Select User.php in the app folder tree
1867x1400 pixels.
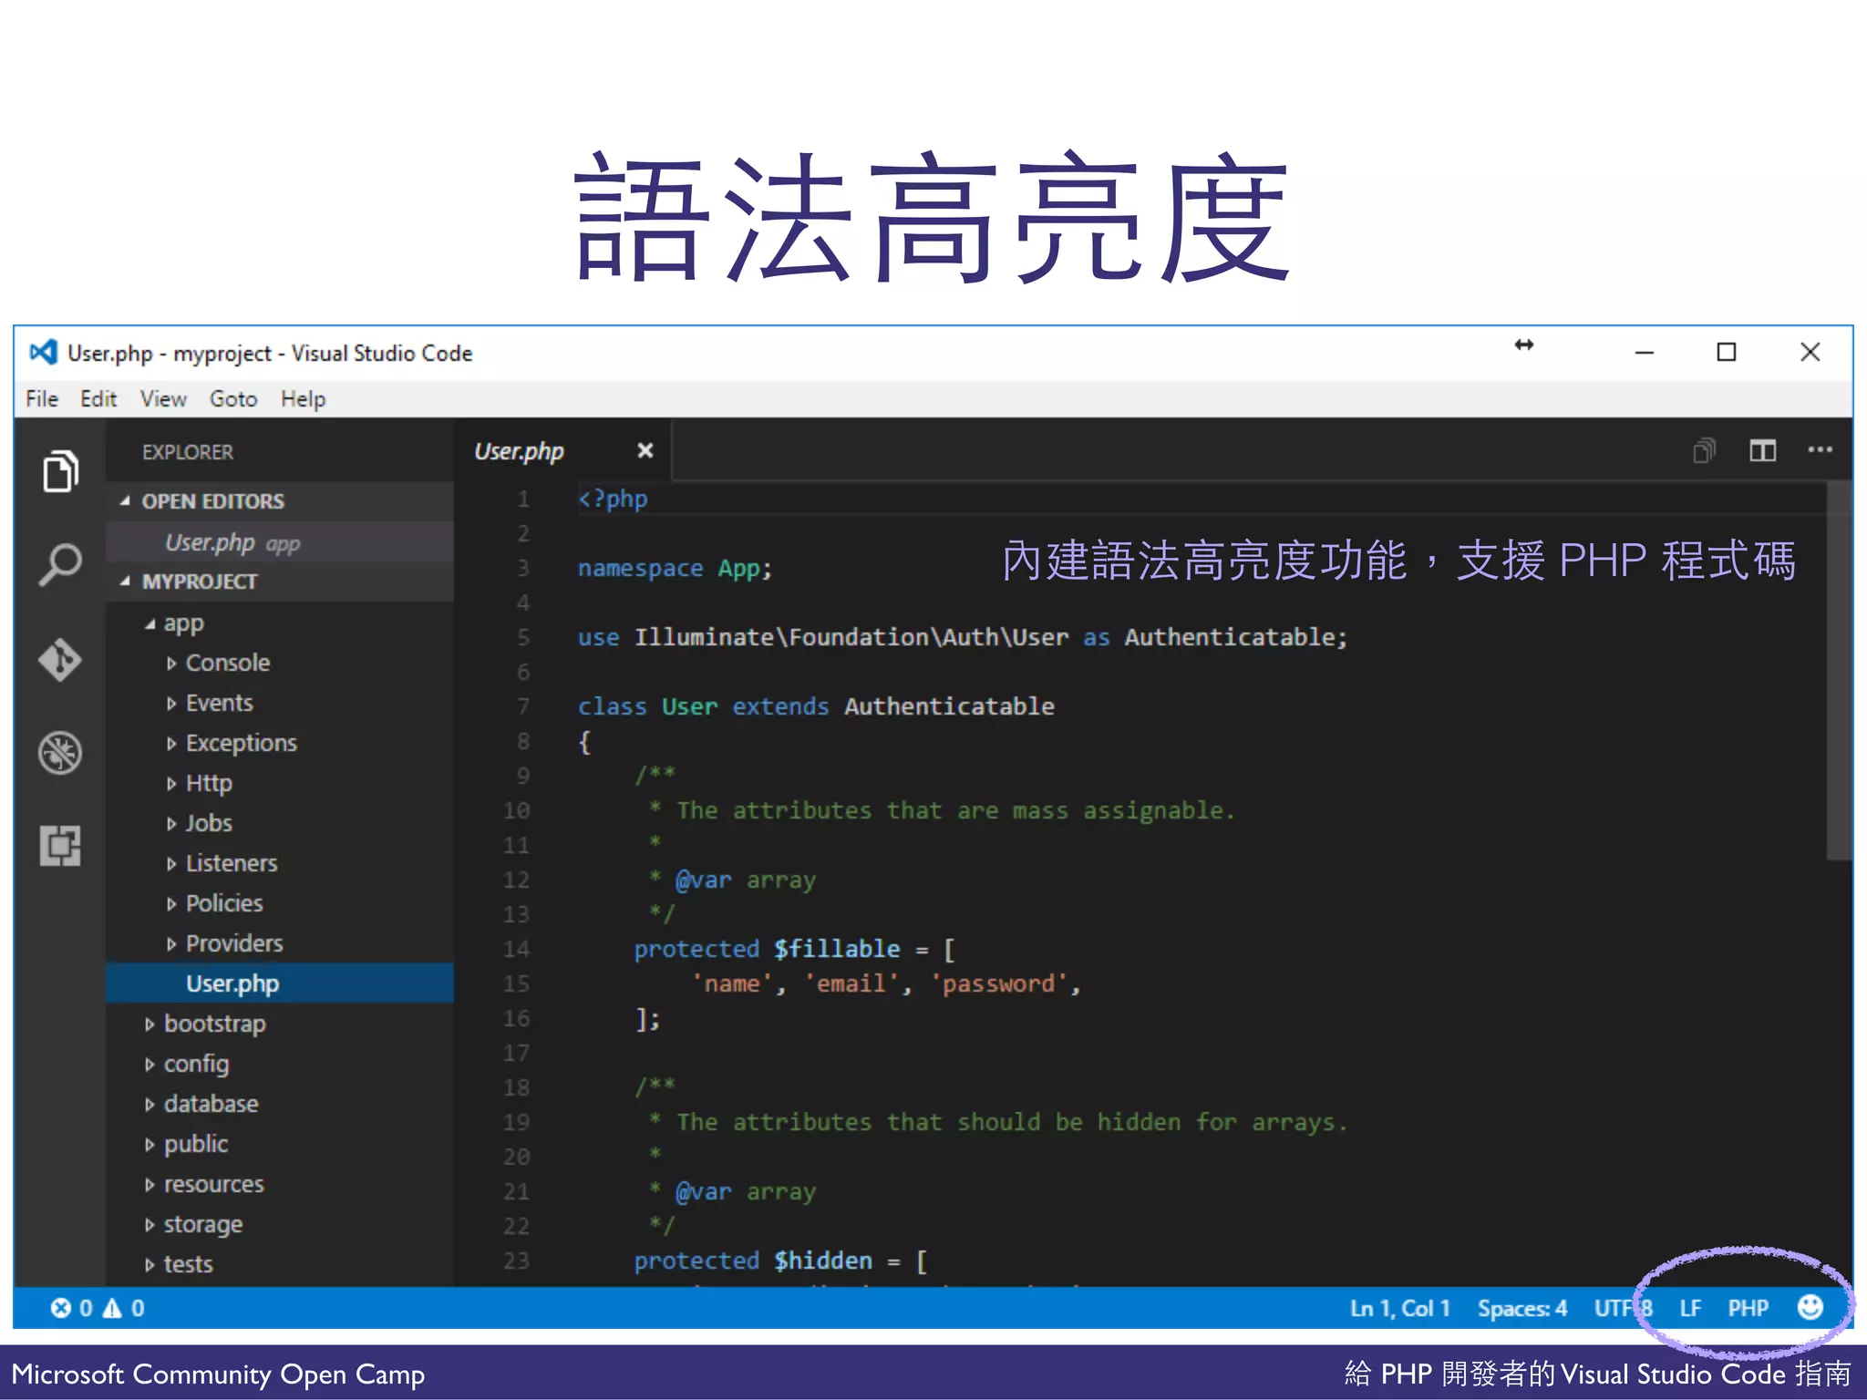(x=280, y=983)
